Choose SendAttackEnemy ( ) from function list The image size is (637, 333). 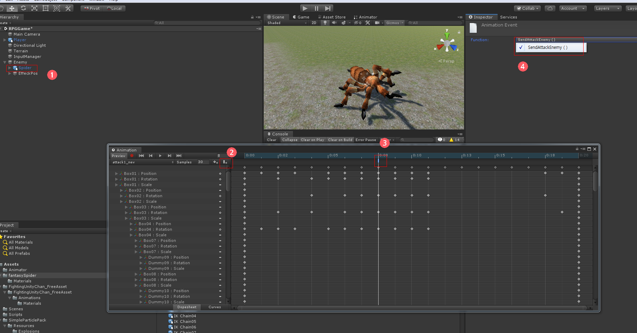click(x=551, y=47)
